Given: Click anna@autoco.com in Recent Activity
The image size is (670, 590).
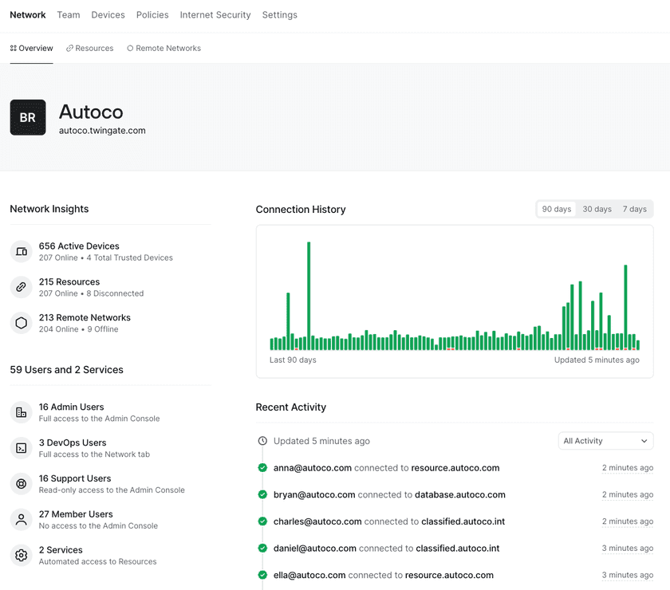Looking at the screenshot, I should (x=313, y=468).
